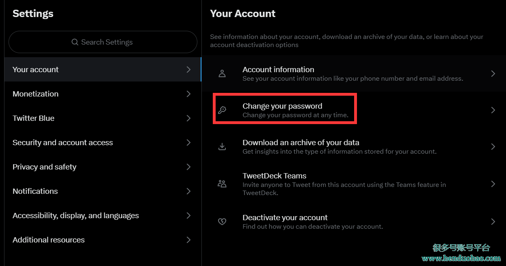
Task: Expand the Deactivate your account chevron
Action: point(493,221)
